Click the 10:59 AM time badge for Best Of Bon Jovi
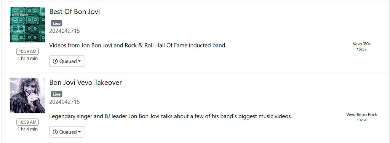 (x=27, y=52)
